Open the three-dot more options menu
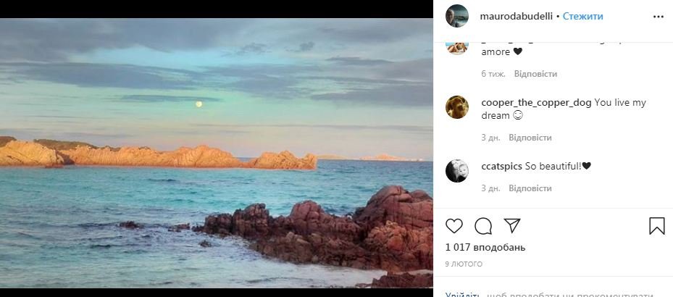 pos(657,16)
